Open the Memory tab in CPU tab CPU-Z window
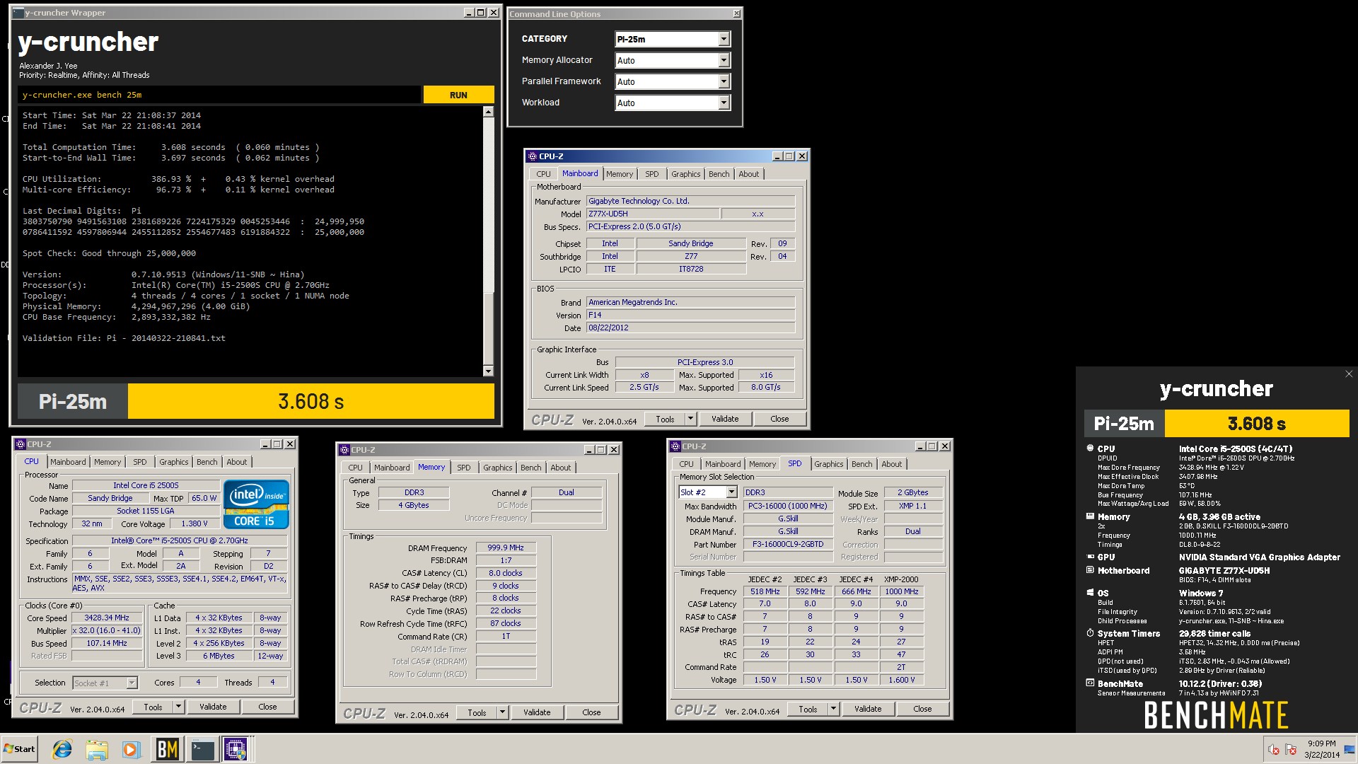Image resolution: width=1358 pixels, height=764 pixels. (x=108, y=462)
